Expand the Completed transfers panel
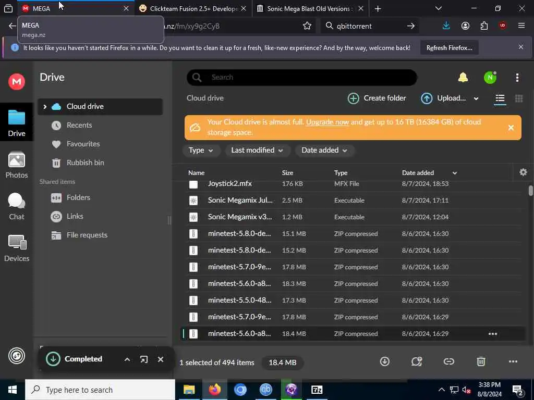Screen dimensions: 534x400 tap(127, 359)
